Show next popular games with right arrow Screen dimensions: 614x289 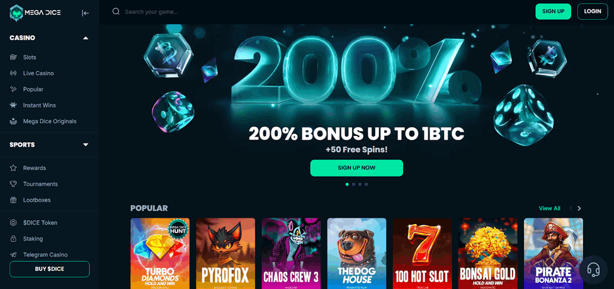pyautogui.click(x=579, y=208)
